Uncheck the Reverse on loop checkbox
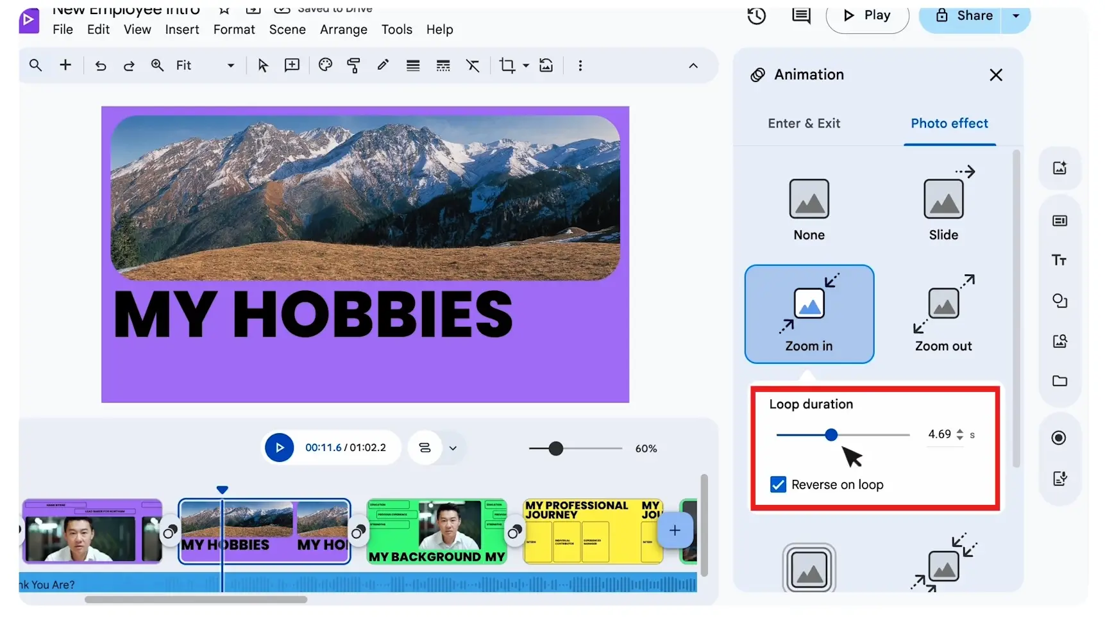The image size is (1105, 617). coord(778,484)
